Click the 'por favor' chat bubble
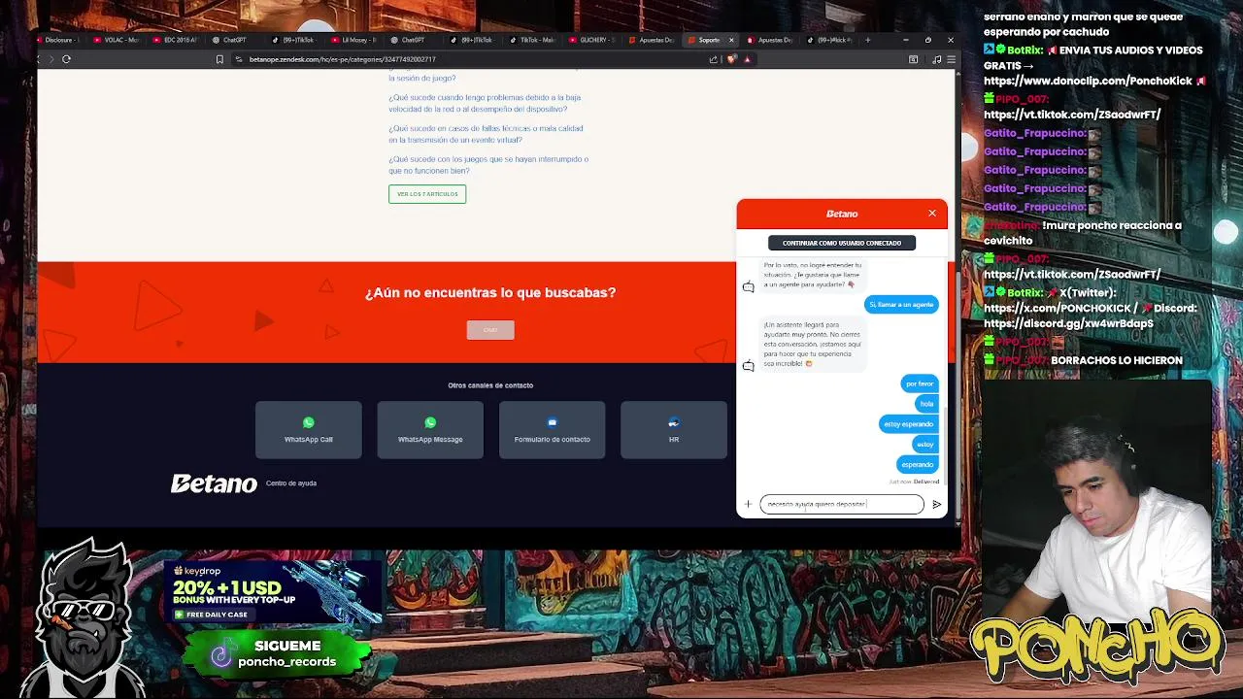1243x699 pixels. [920, 383]
